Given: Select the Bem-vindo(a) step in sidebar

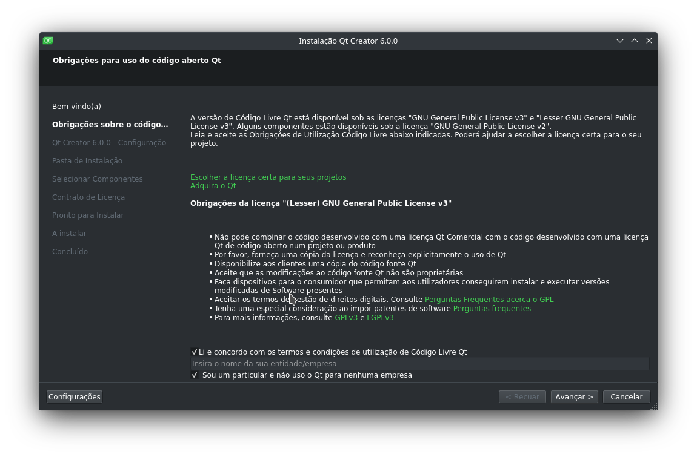Looking at the screenshot, I should 76,107.
